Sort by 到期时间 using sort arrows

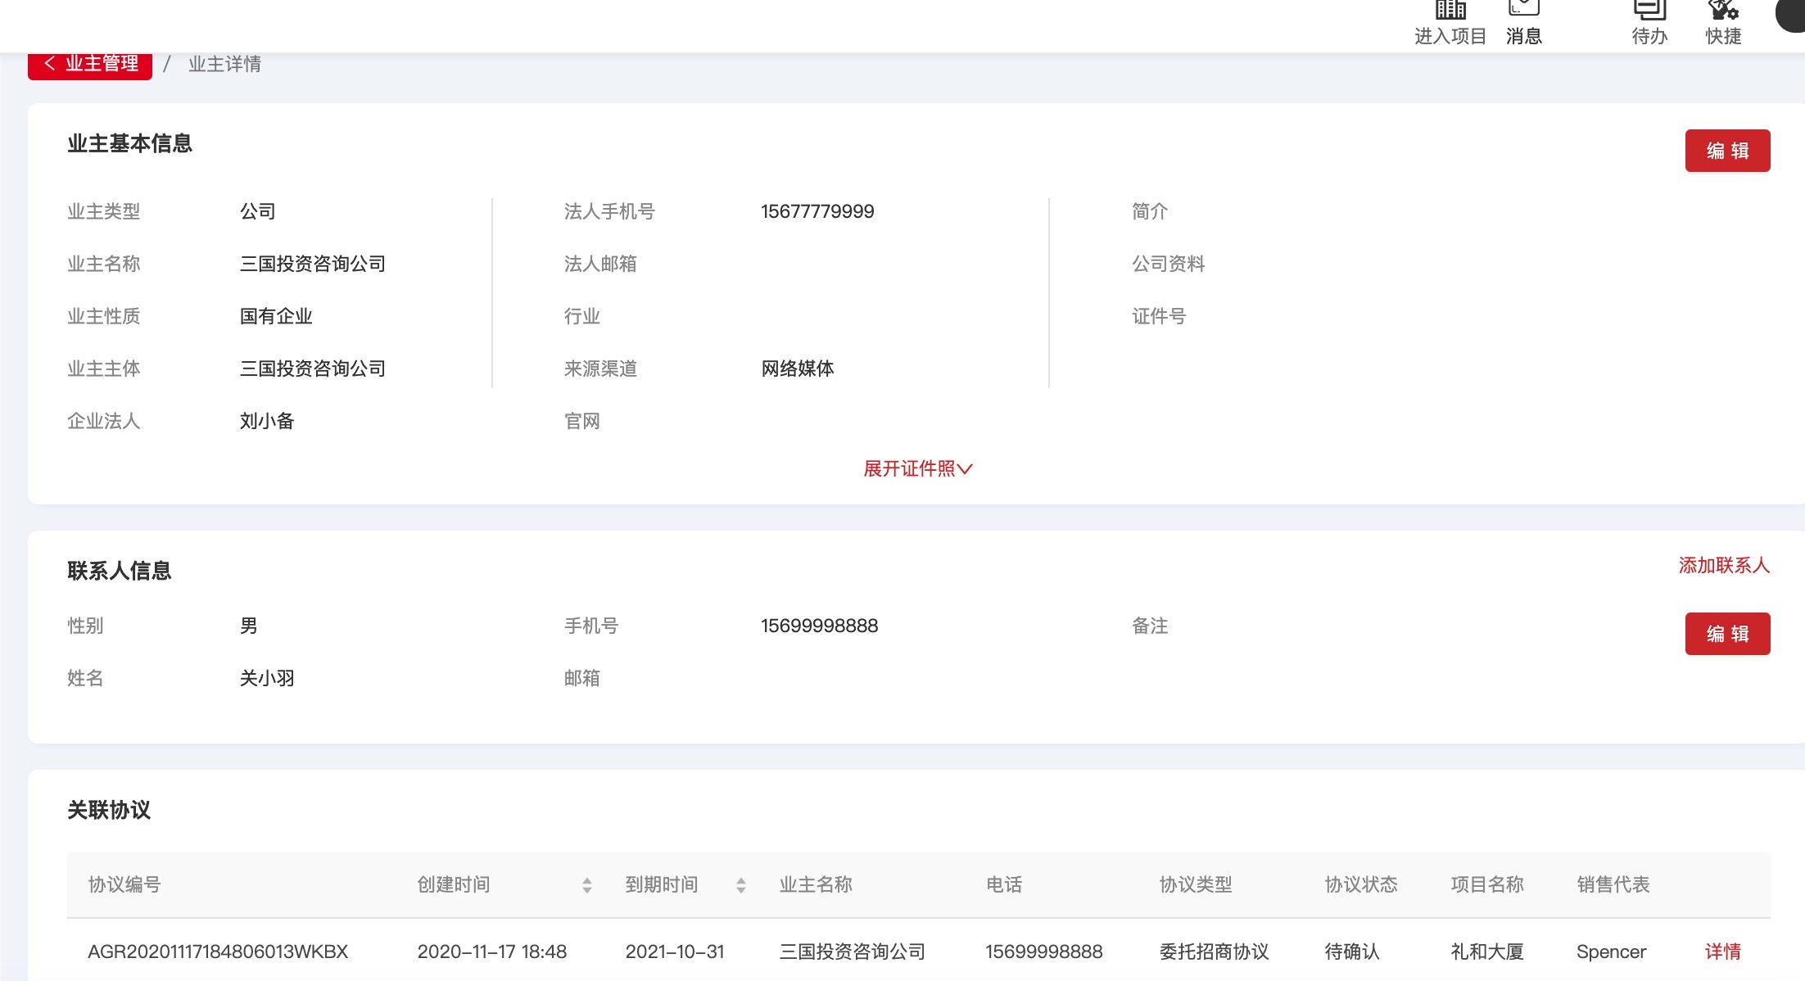740,885
